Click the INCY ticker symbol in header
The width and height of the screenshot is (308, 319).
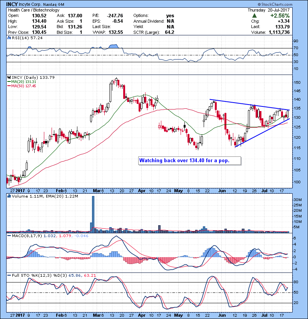tap(12, 4)
